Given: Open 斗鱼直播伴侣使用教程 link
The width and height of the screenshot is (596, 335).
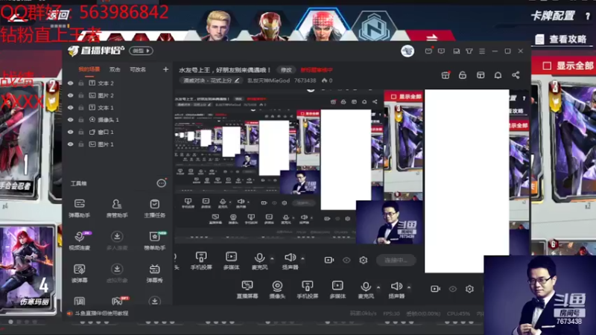Looking at the screenshot, I should (x=101, y=313).
